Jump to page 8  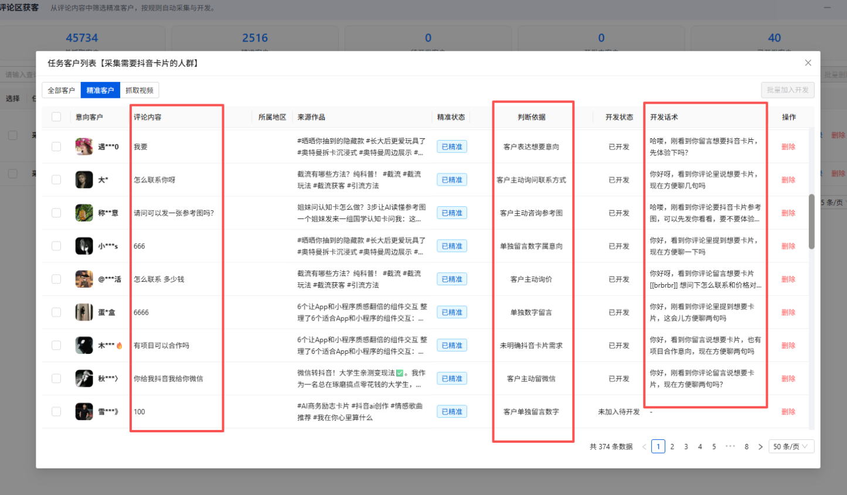click(746, 447)
